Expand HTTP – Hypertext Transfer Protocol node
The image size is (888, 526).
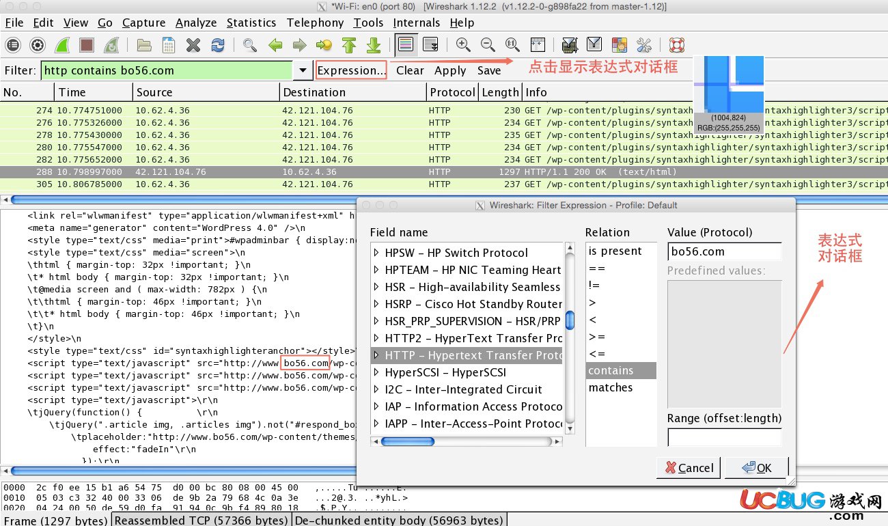point(376,355)
